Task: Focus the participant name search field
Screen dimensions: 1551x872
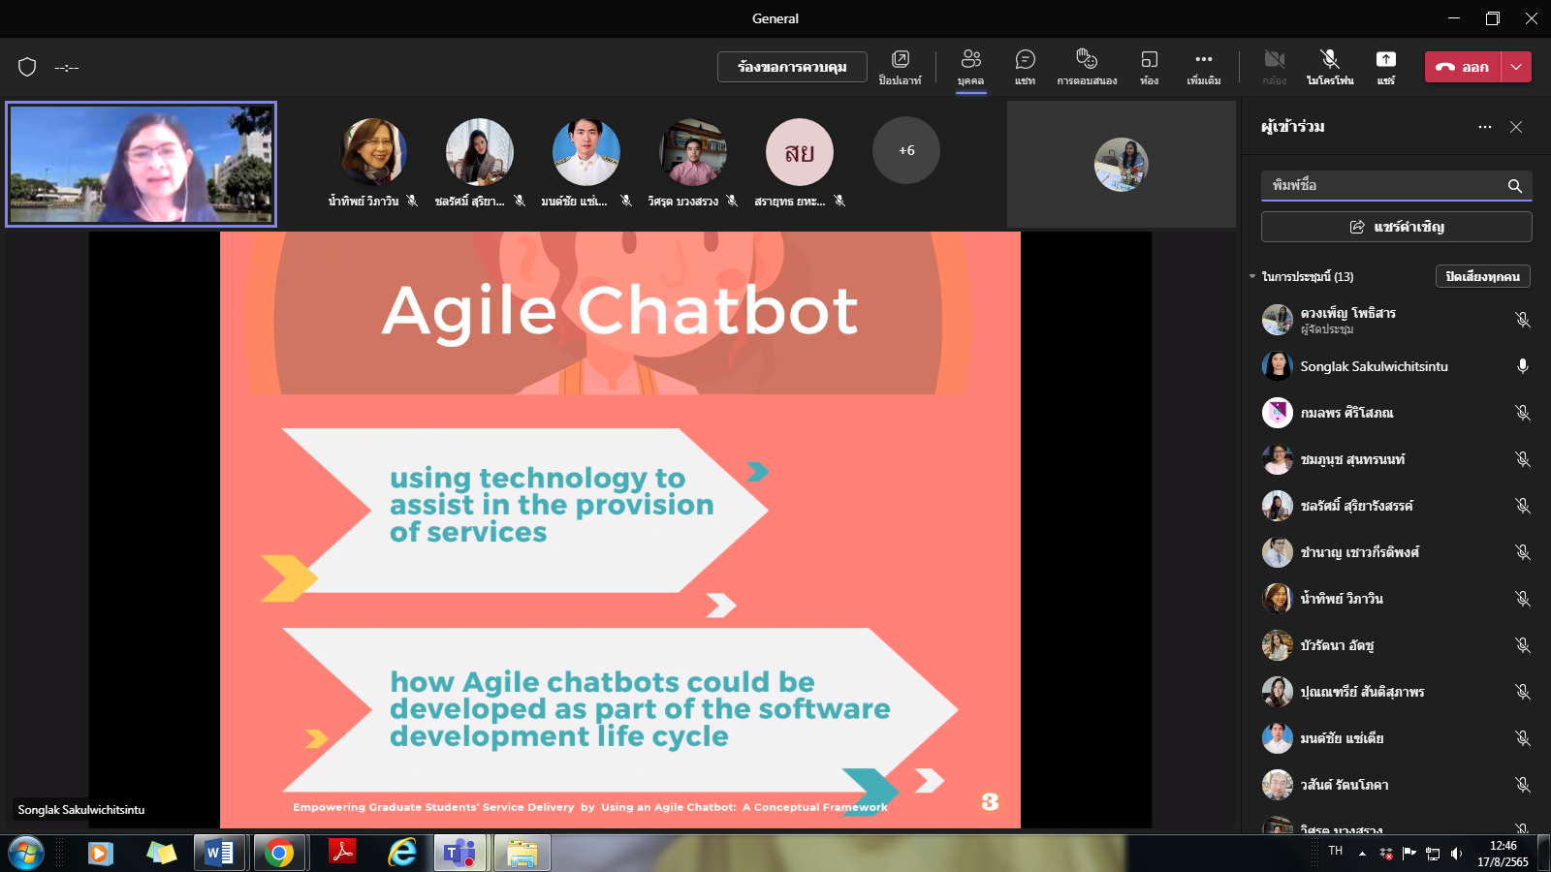Action: (1396, 185)
